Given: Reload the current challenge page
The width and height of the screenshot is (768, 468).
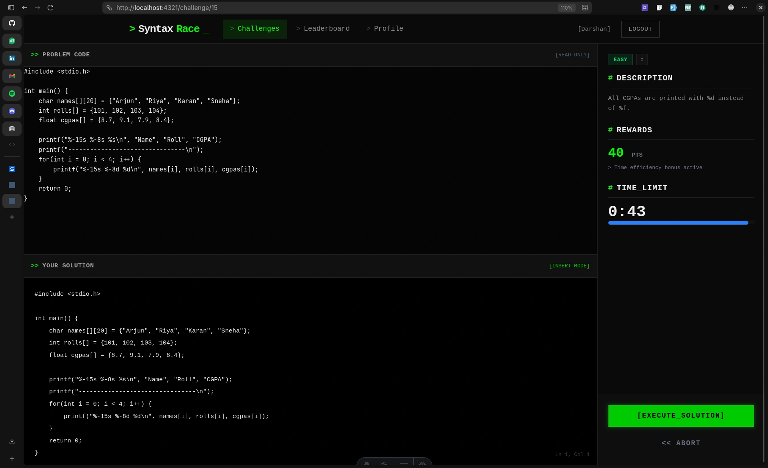Looking at the screenshot, I should (50, 8).
